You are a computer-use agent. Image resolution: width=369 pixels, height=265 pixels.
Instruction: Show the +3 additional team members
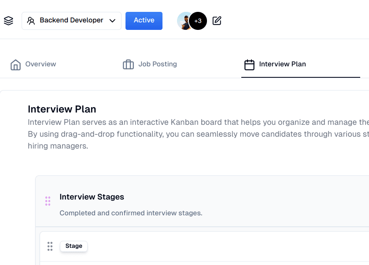pos(198,21)
